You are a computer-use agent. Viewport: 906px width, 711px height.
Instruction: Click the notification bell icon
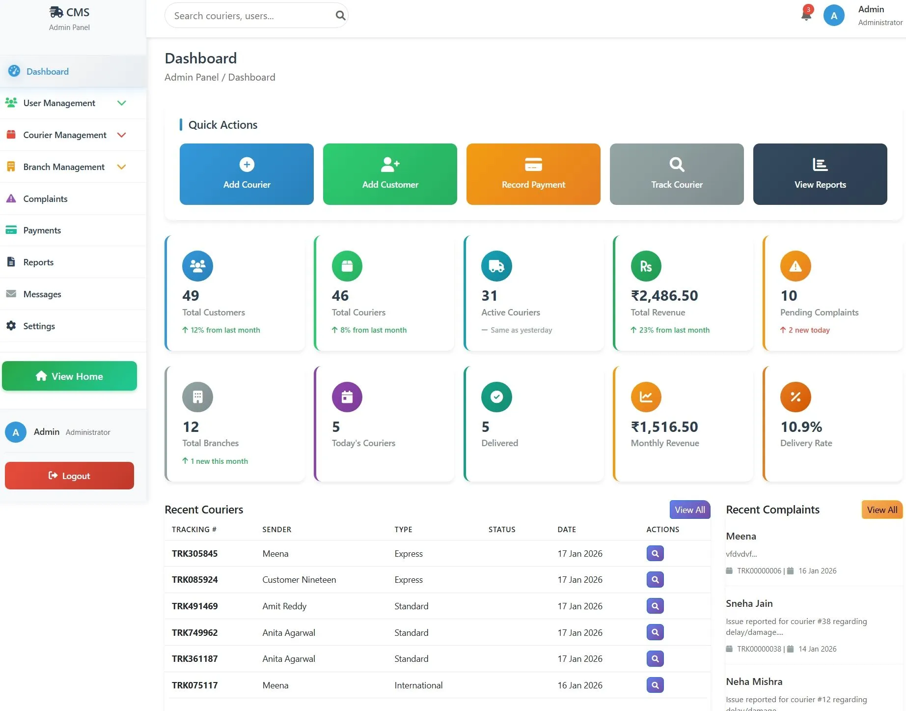806,15
